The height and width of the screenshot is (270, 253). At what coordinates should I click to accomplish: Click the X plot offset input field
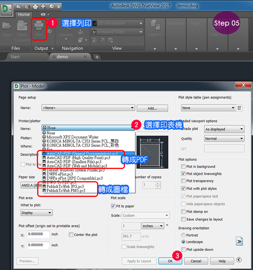coord(38,234)
